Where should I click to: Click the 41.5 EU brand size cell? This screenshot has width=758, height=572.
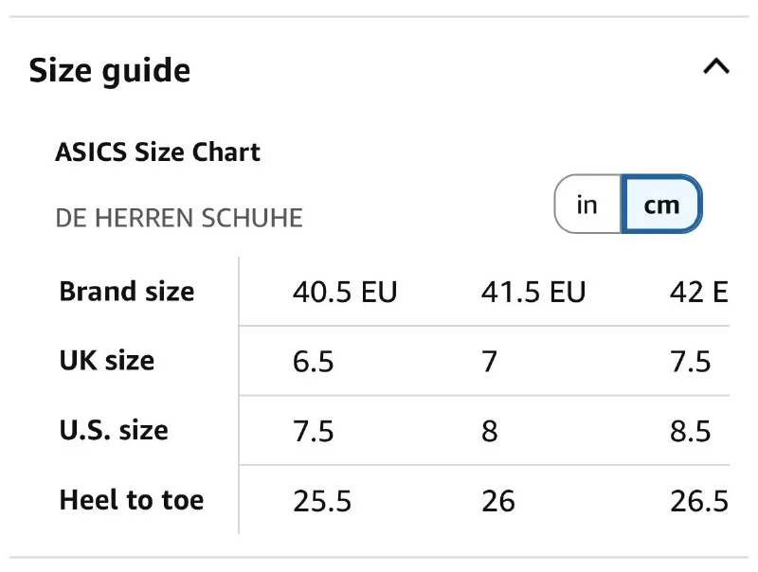click(x=532, y=293)
